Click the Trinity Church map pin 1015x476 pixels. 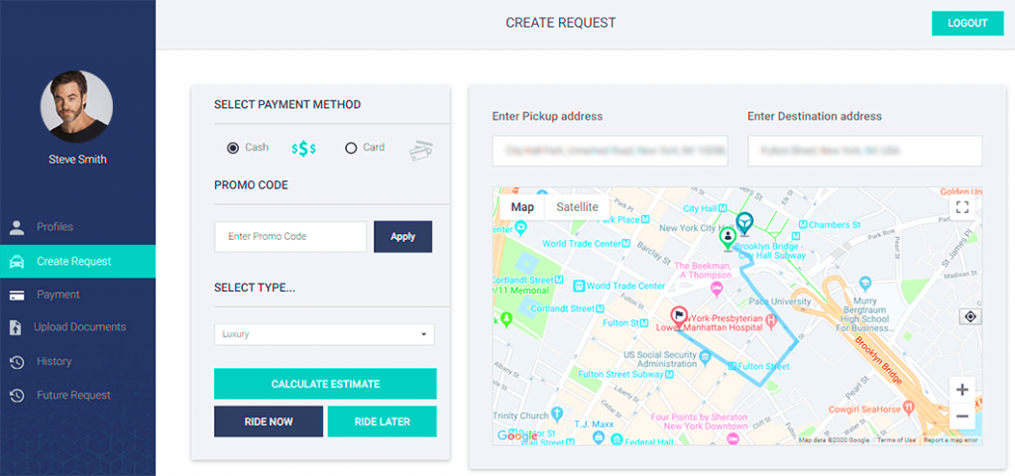(559, 415)
